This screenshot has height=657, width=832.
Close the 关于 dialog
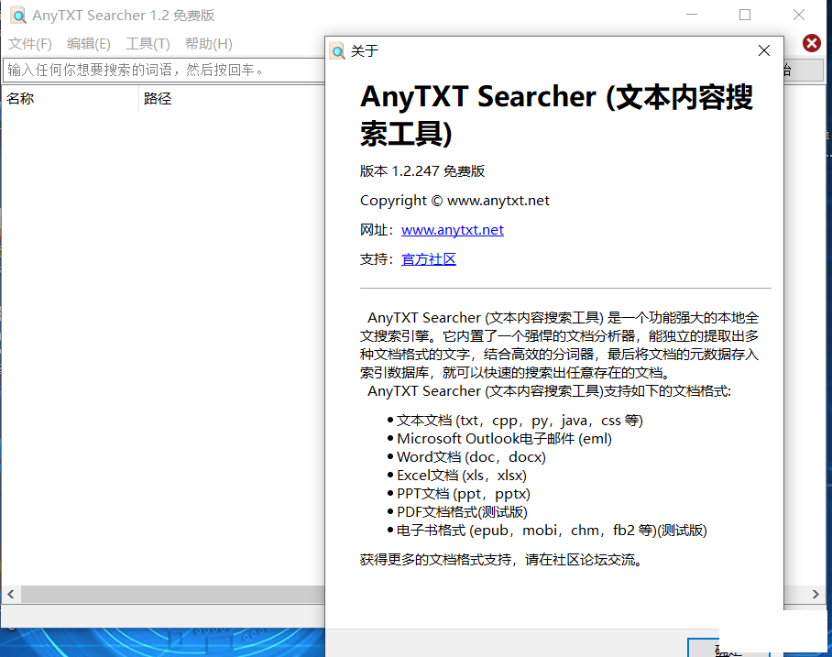pyautogui.click(x=764, y=50)
